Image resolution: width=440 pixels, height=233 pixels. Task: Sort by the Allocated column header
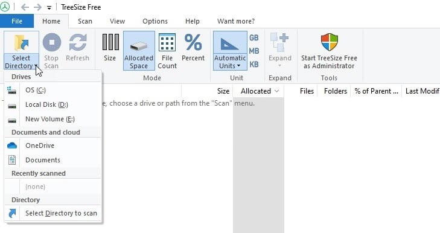tap(258, 91)
